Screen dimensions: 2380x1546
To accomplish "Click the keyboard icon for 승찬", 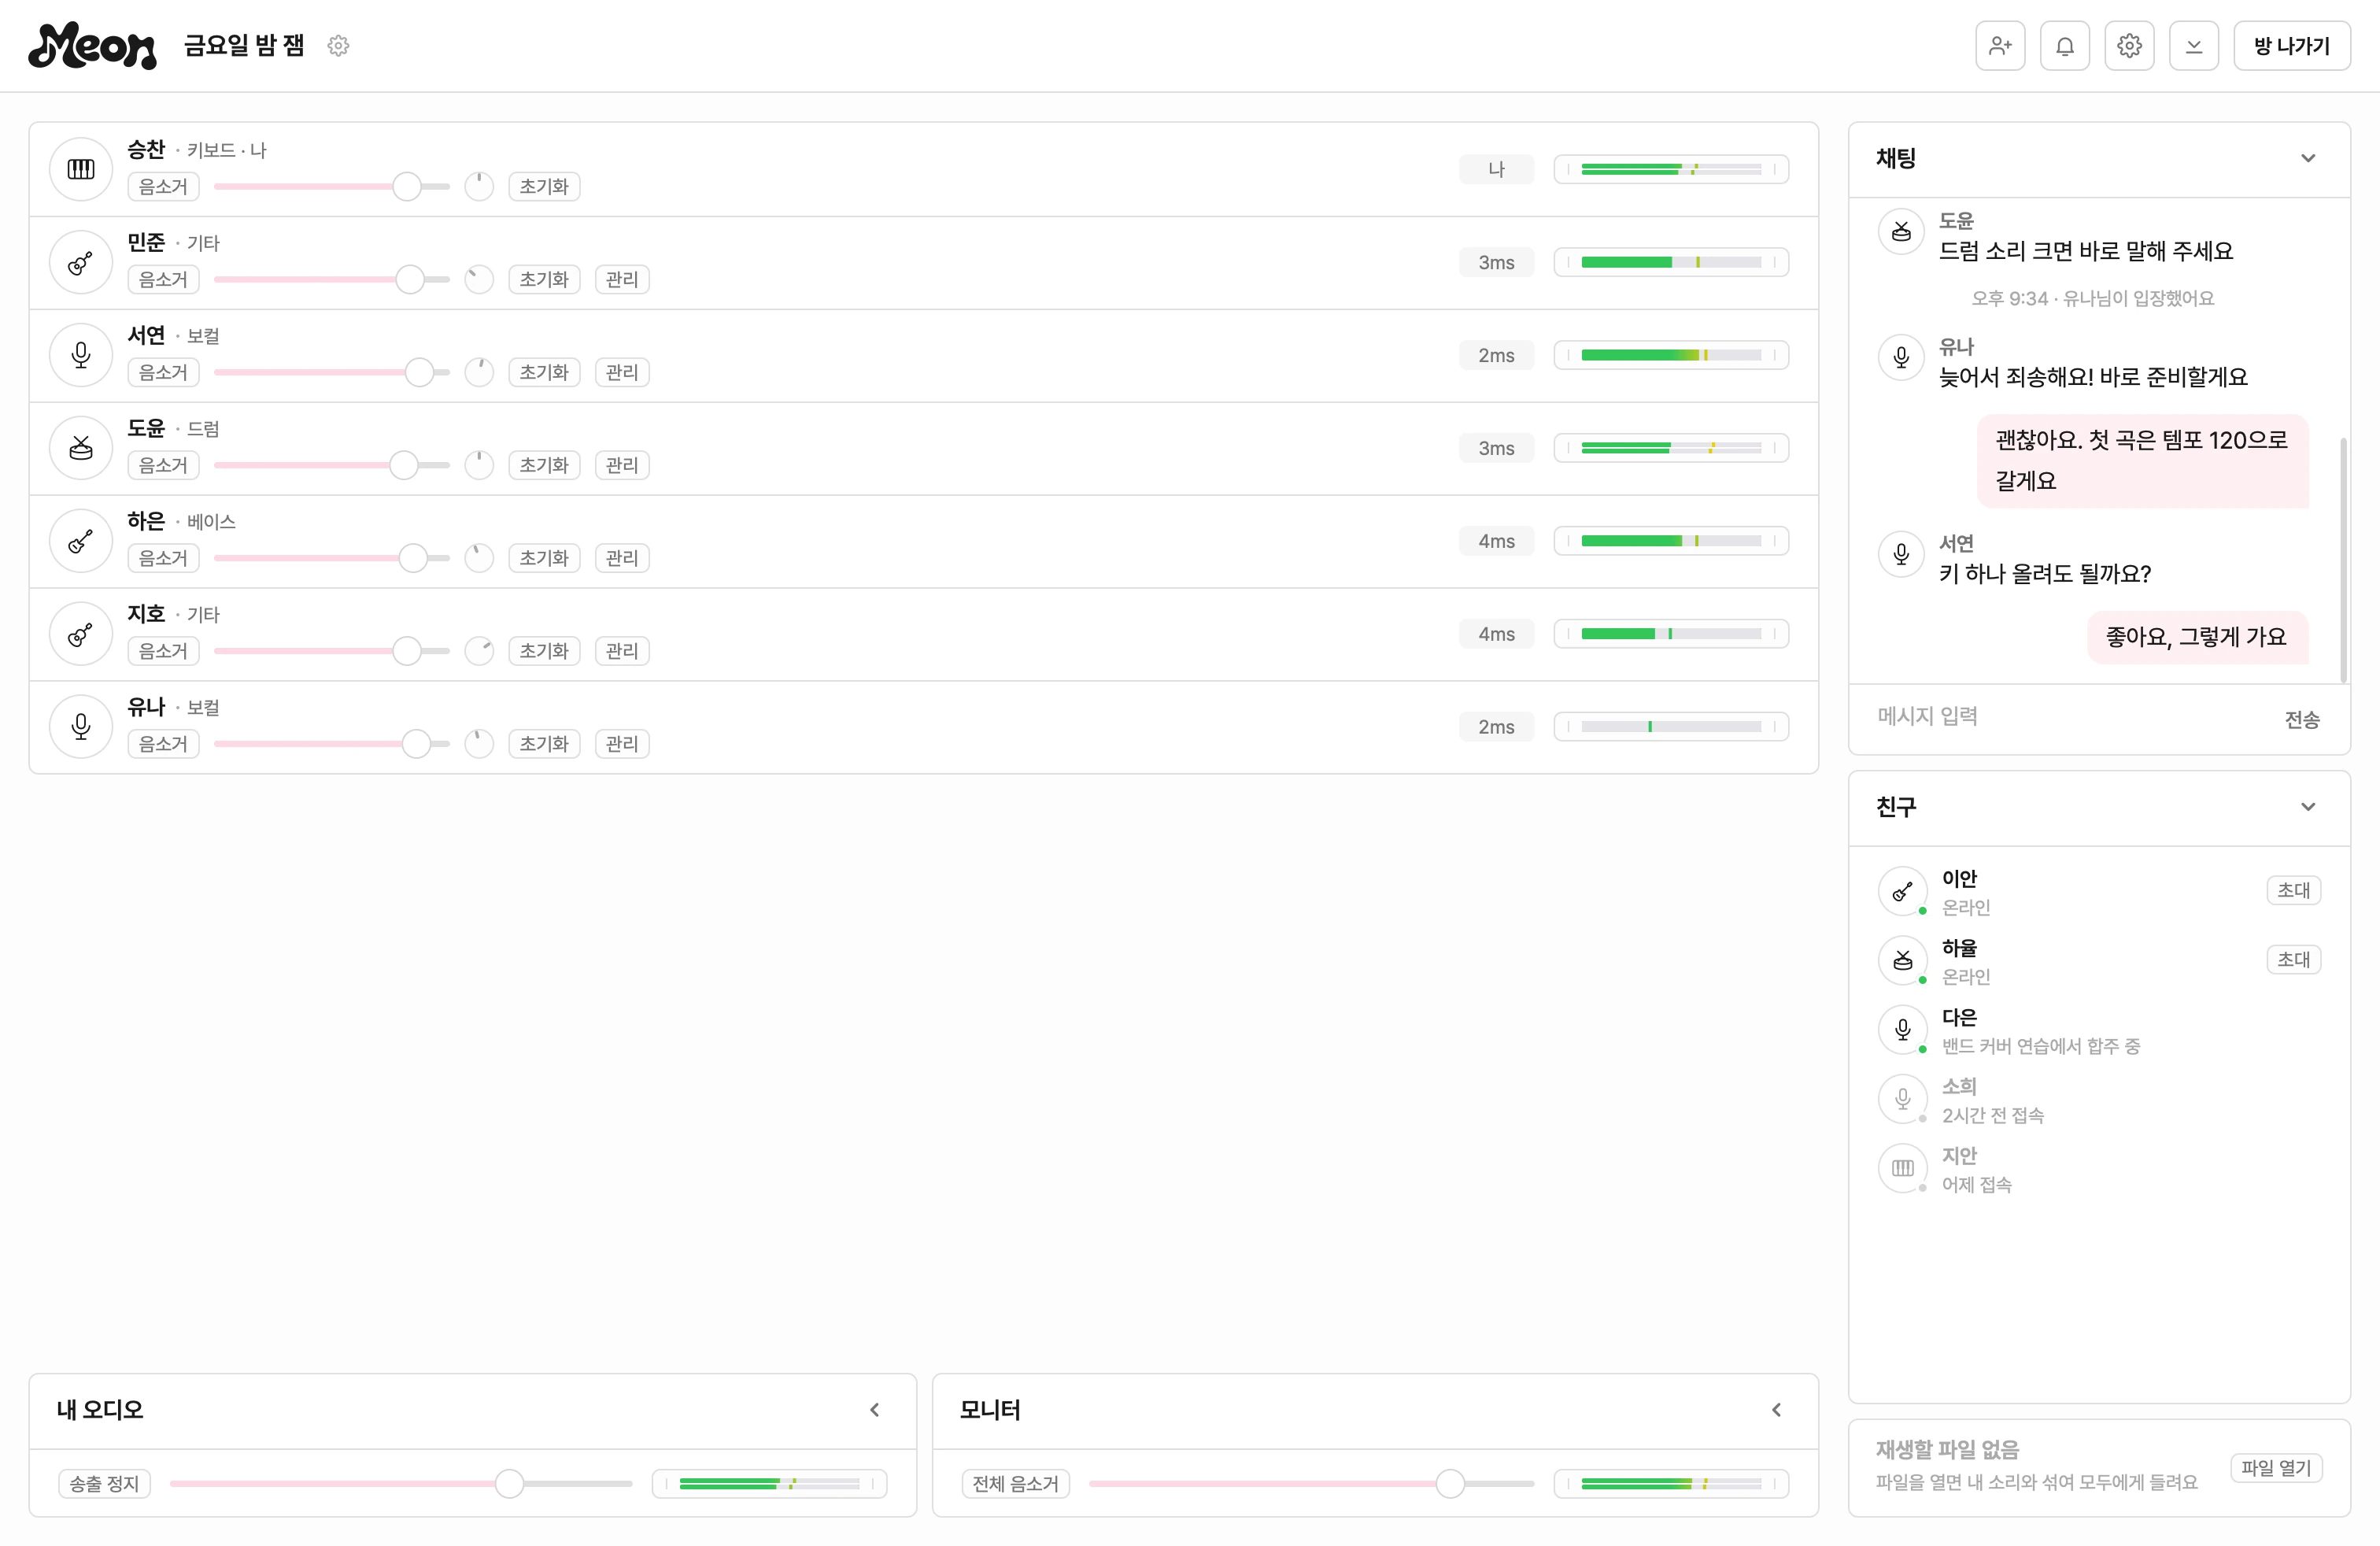I will (x=81, y=169).
